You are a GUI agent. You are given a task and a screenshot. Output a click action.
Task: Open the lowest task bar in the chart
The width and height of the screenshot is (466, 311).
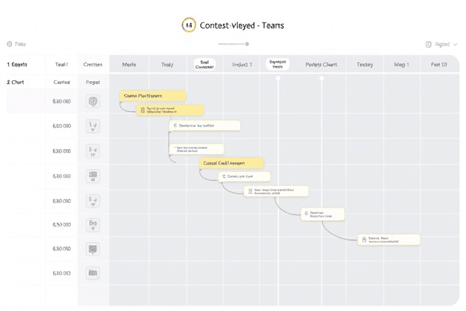point(388,240)
